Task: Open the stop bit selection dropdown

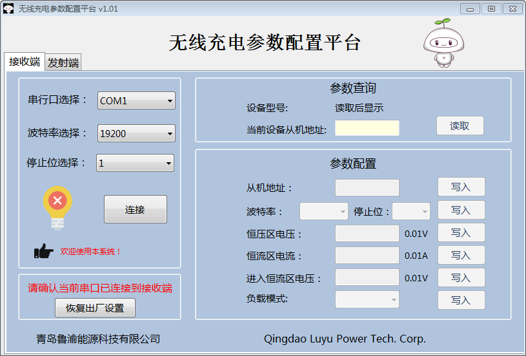Action: pos(136,164)
